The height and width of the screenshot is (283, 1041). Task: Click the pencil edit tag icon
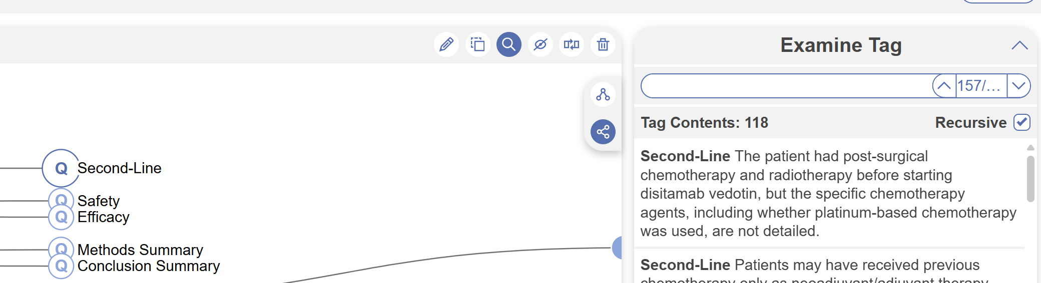click(x=446, y=45)
